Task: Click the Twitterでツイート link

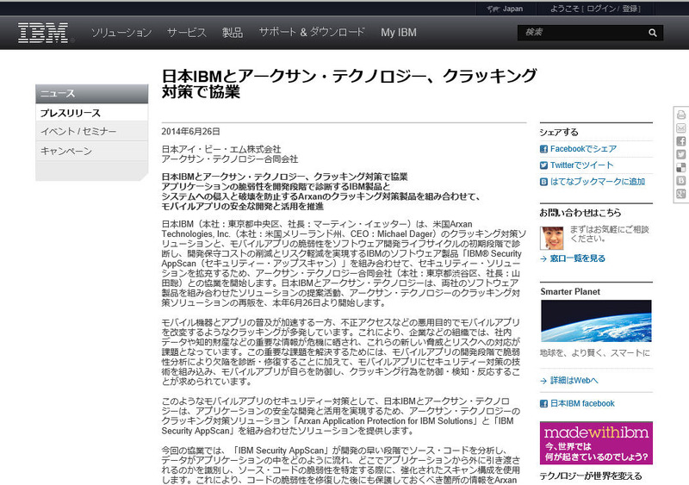Action: pos(580,165)
